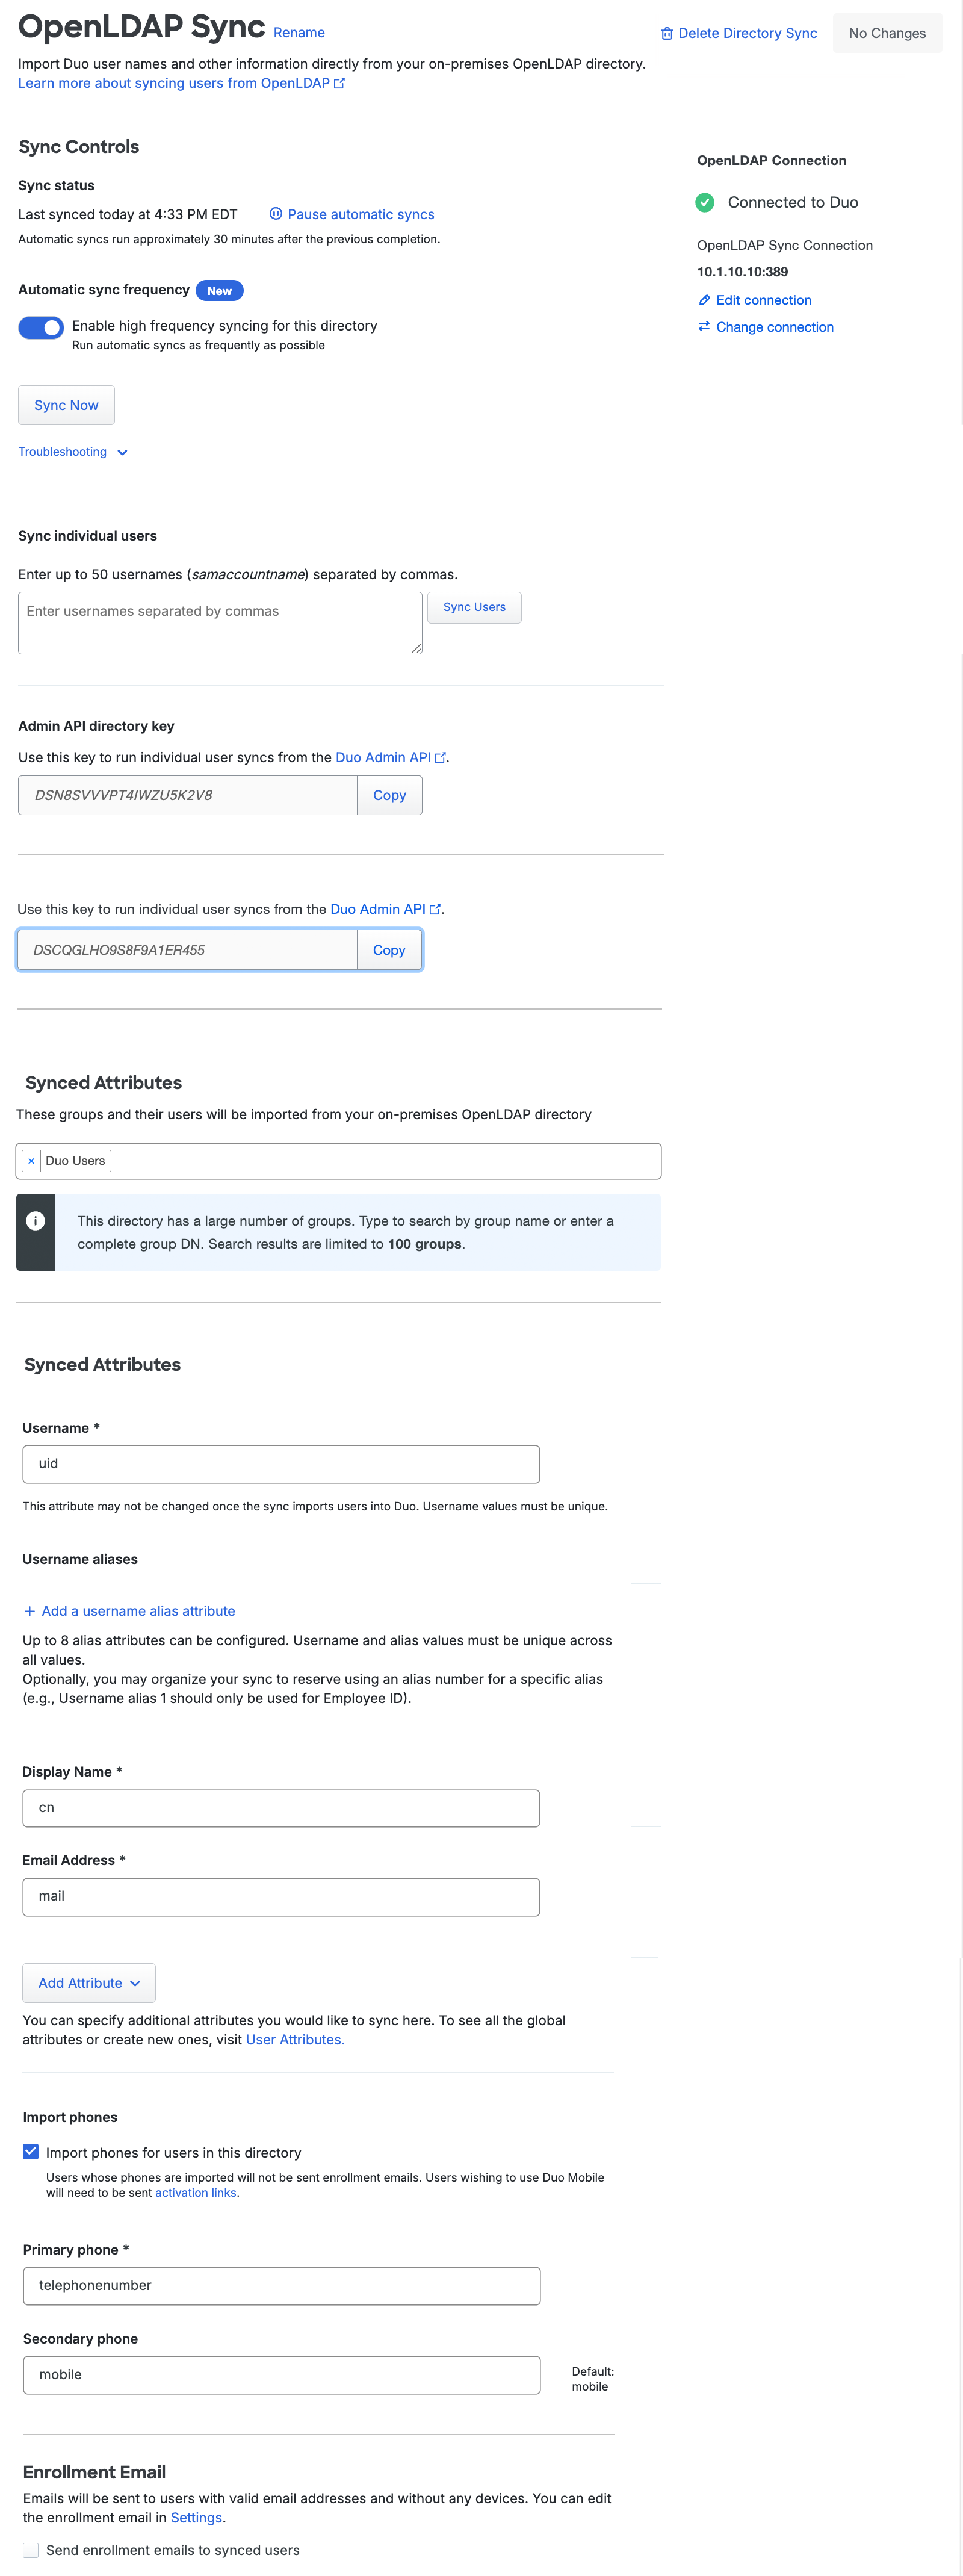Click the pause icon before Pause automatic syncs
Screen dimensions: 963x2576
click(276, 213)
